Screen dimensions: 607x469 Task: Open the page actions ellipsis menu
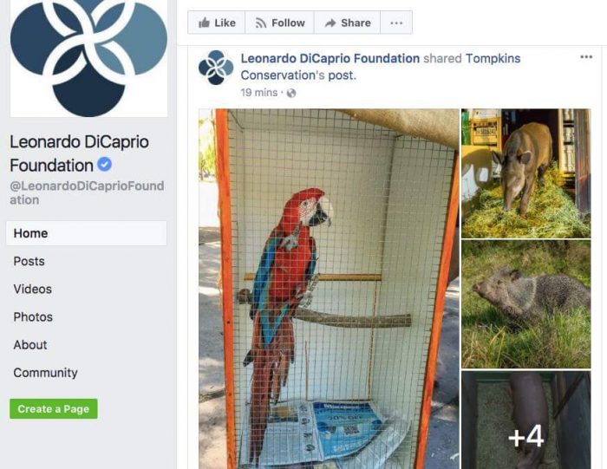[396, 23]
